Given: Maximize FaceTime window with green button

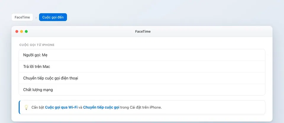Looking at the screenshot, I should [26, 32].
